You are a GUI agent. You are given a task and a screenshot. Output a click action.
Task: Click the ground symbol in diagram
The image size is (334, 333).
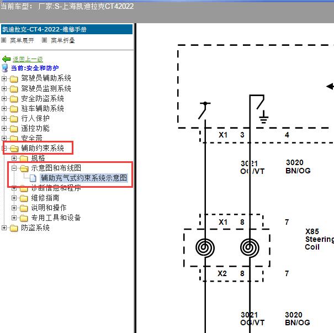(x=263, y=117)
